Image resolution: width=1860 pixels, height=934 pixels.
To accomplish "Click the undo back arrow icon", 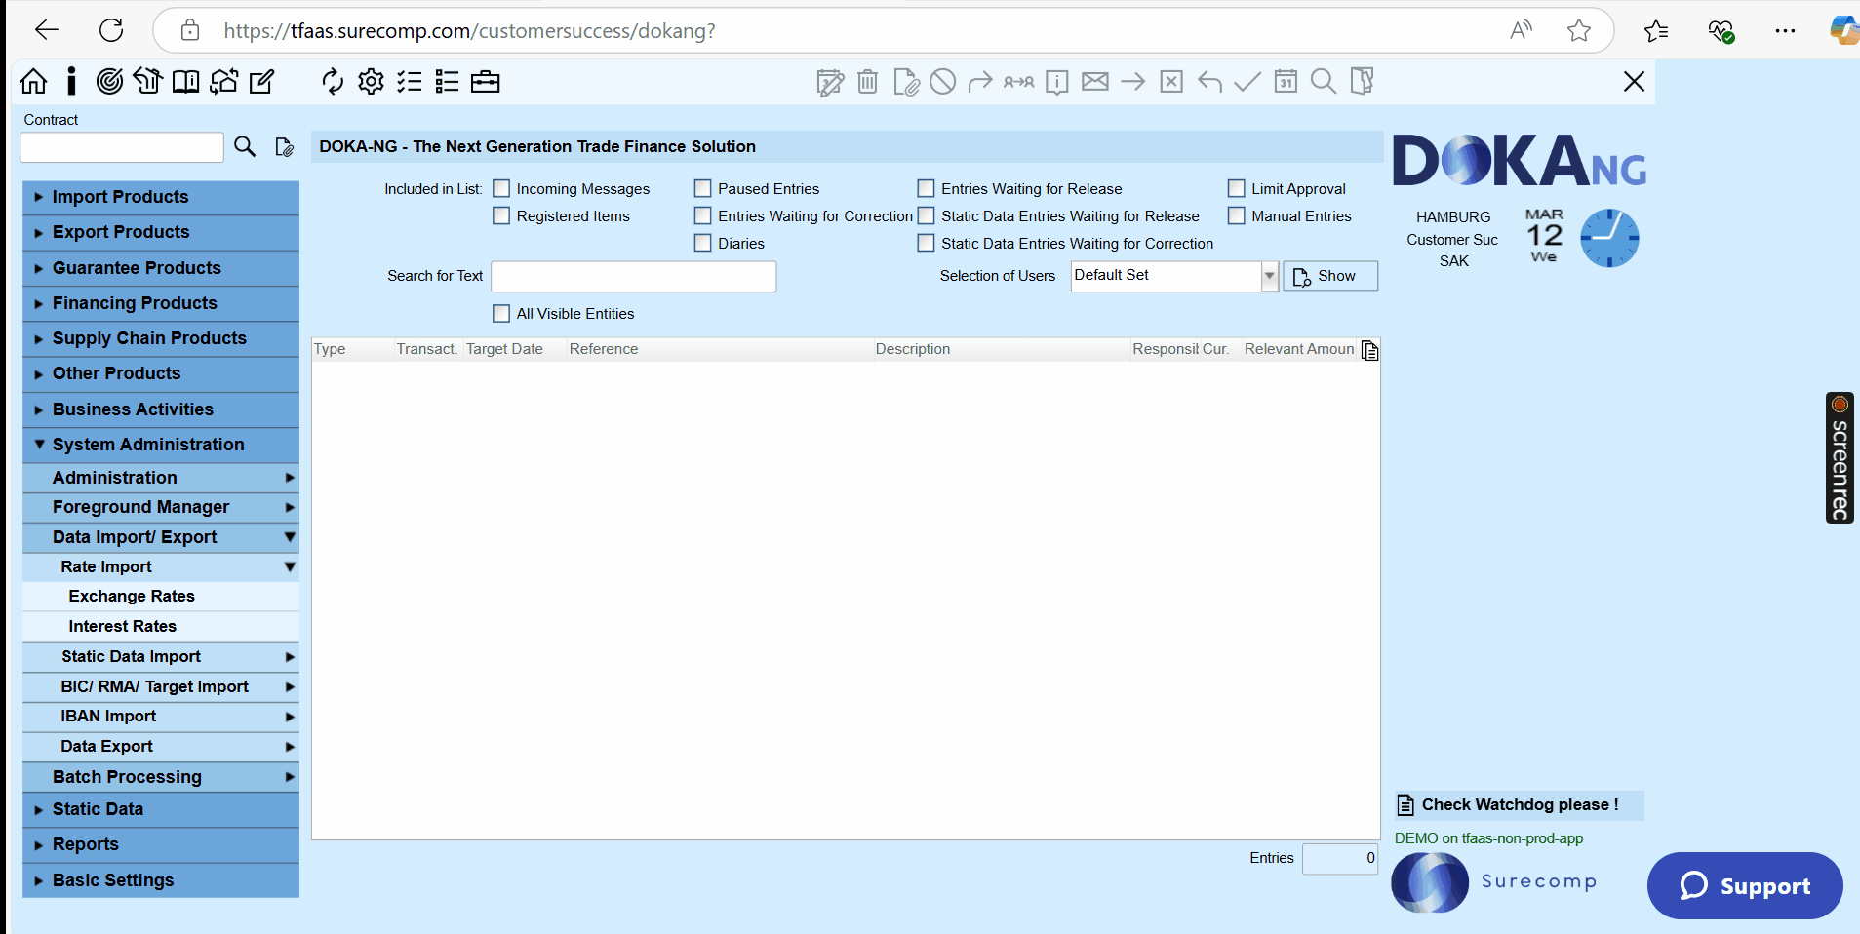I will [1209, 81].
